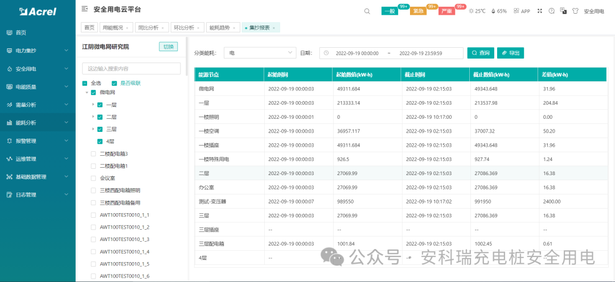
Task: Click the start date 2022-09-19 00:00:00 field
Action: pyautogui.click(x=357, y=53)
